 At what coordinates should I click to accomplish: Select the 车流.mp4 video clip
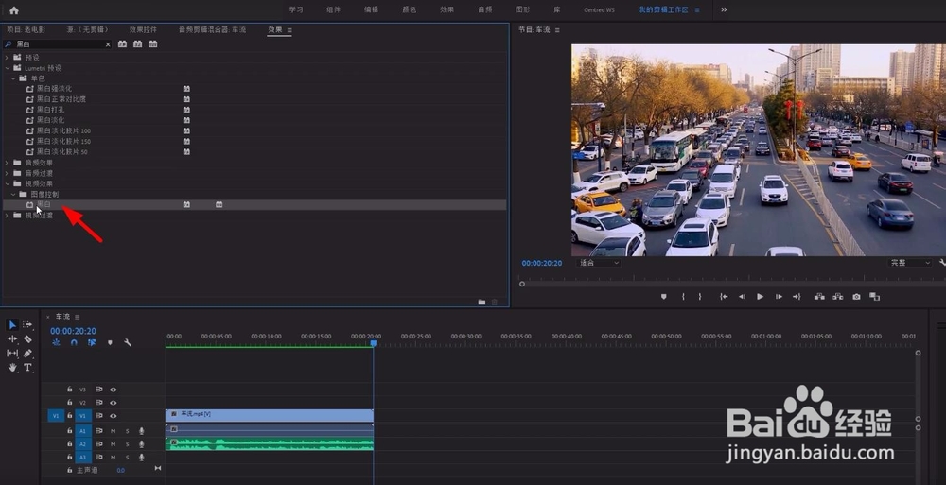pos(270,415)
